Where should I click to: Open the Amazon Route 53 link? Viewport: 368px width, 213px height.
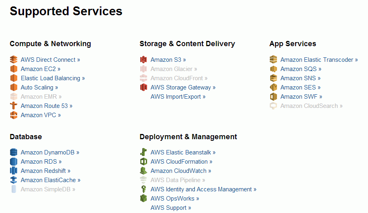pyautogui.click(x=47, y=105)
